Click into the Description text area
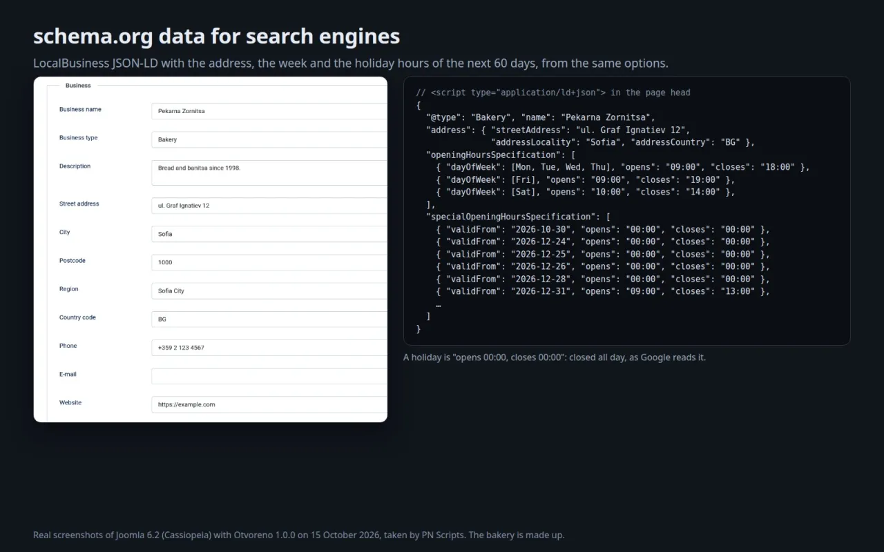The image size is (884, 552). tap(269, 173)
